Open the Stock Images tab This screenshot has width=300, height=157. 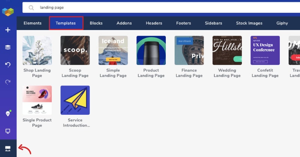(x=249, y=23)
